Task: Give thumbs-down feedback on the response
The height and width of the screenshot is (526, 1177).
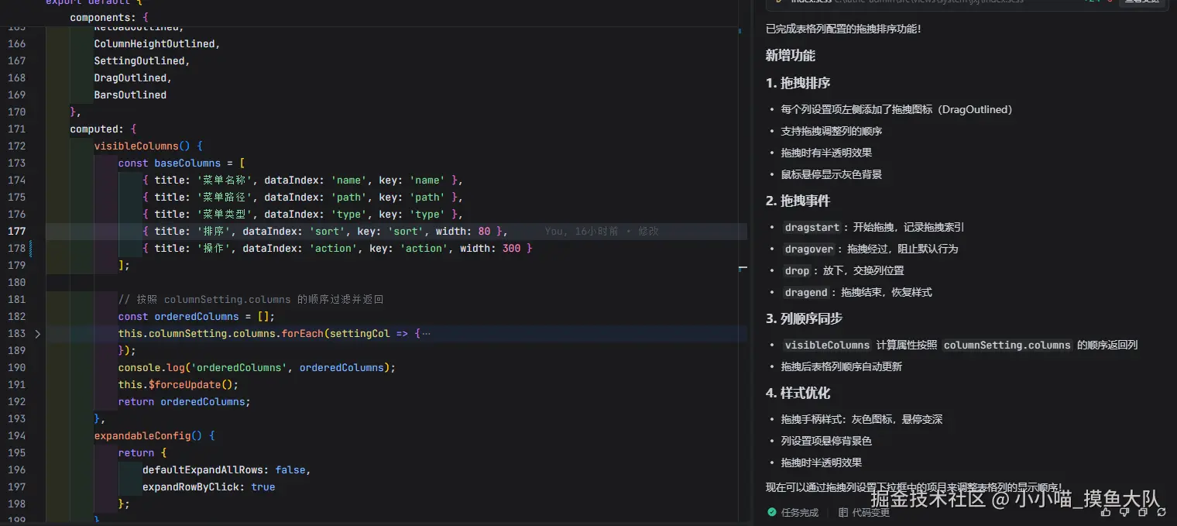Action: click(x=1124, y=513)
